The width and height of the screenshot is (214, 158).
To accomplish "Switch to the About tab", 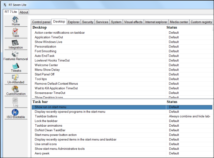I will (24, 12).
